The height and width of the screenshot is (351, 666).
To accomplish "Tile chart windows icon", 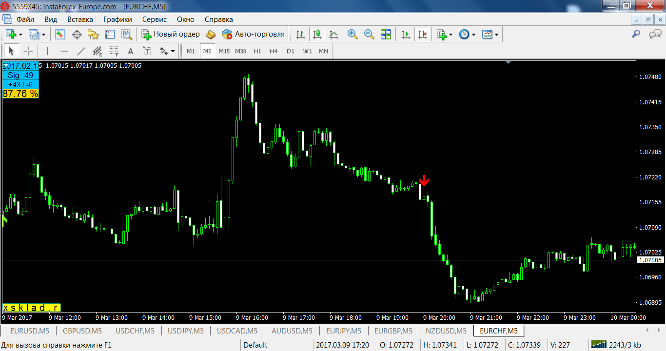I will click(x=386, y=34).
